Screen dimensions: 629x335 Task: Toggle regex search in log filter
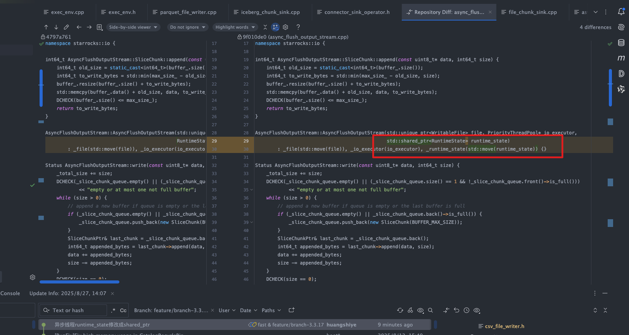[x=113, y=310]
